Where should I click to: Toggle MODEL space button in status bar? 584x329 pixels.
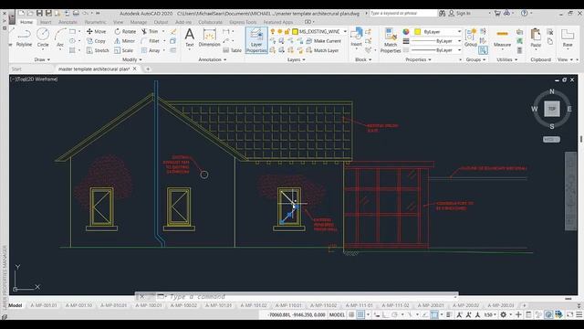coord(337,314)
